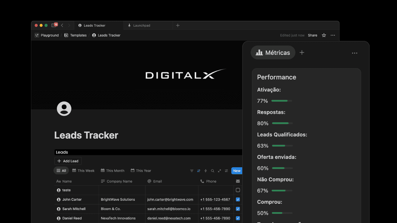Switch to the Launchpad window tab
Image resolution: width=397 pixels, height=223 pixels.
tap(148, 25)
